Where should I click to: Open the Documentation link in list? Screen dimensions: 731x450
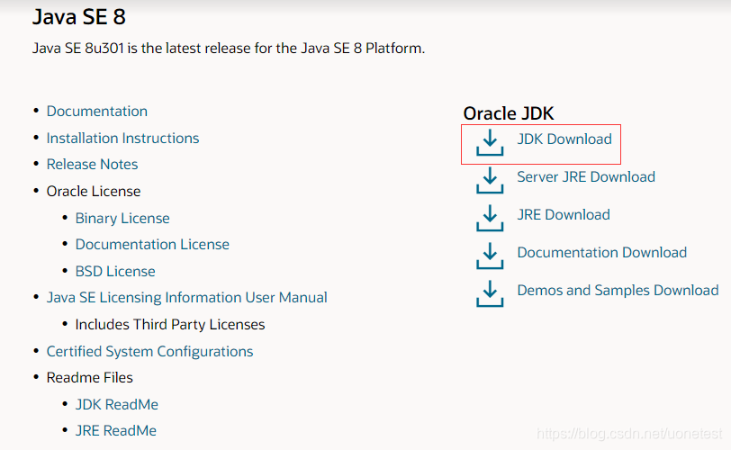(97, 111)
